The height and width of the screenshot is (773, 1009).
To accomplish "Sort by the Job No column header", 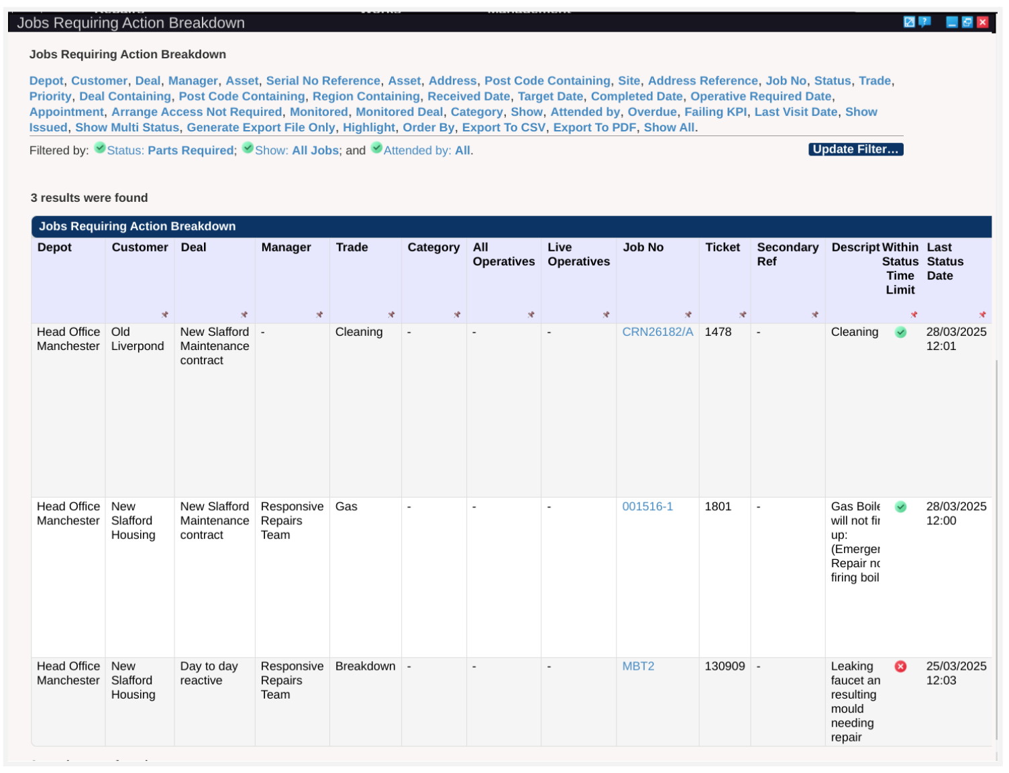I will pyautogui.click(x=643, y=247).
